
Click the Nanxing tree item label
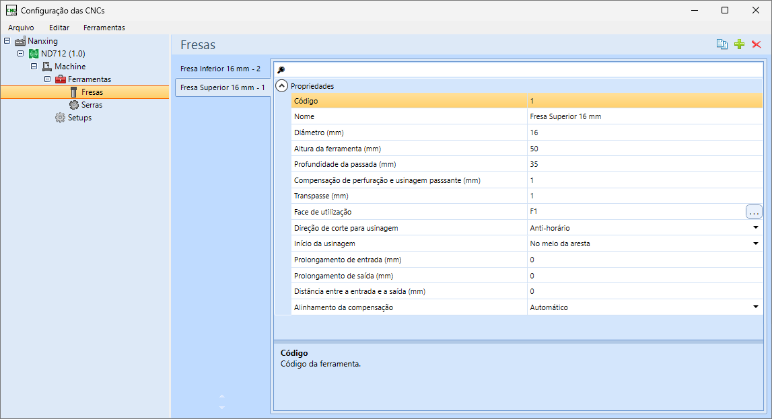click(x=42, y=41)
